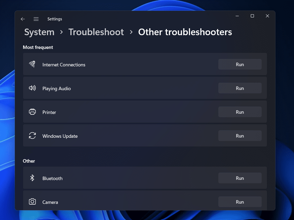Click the Camera icon
Viewport: 294px width, 220px height.
(x=32, y=202)
